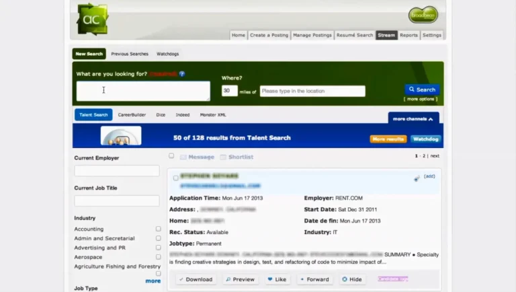Click the pink candidate tags label
The width and height of the screenshot is (516, 292).
click(393, 279)
